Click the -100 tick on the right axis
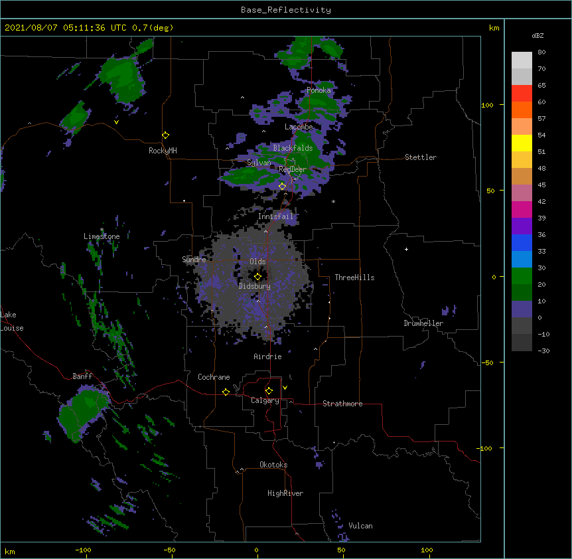 tap(485, 448)
